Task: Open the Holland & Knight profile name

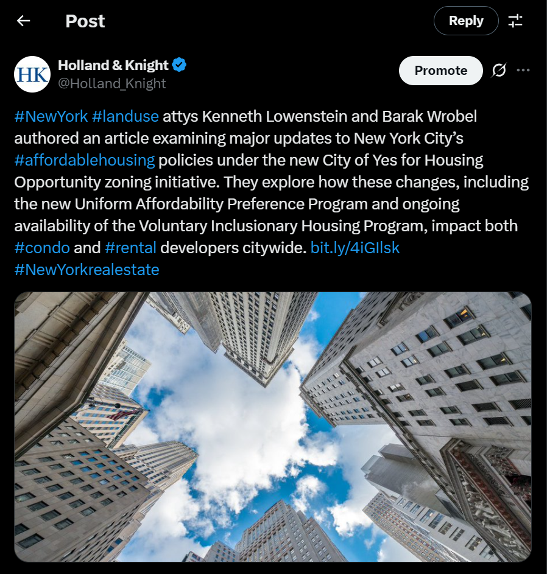Action: pos(113,65)
